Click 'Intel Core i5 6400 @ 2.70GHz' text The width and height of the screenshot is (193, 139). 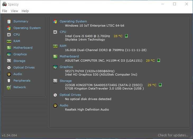click(x=88, y=36)
